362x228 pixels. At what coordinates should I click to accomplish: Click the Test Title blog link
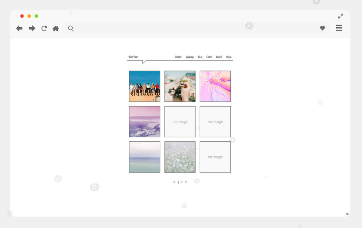click(133, 57)
